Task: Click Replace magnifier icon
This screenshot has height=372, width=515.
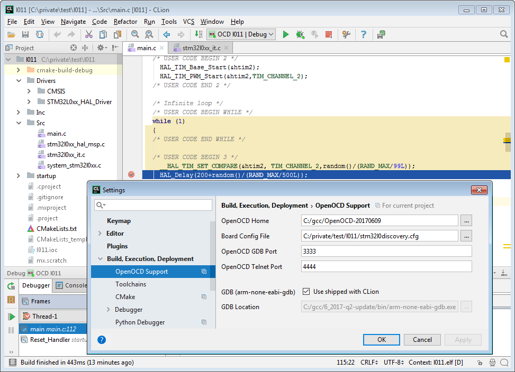Action: coord(149,34)
